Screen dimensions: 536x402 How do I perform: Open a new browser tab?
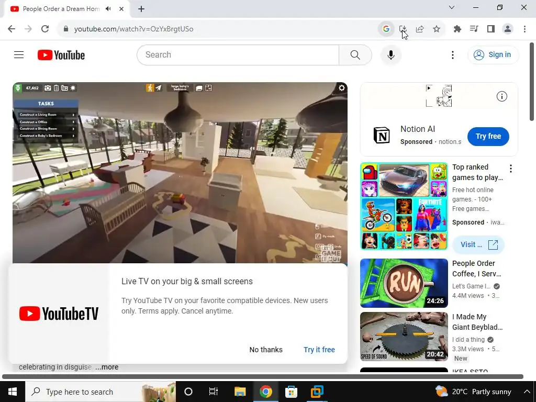click(141, 9)
